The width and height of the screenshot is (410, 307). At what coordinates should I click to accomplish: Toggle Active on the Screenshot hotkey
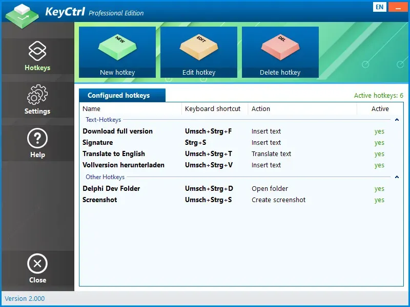tap(379, 200)
